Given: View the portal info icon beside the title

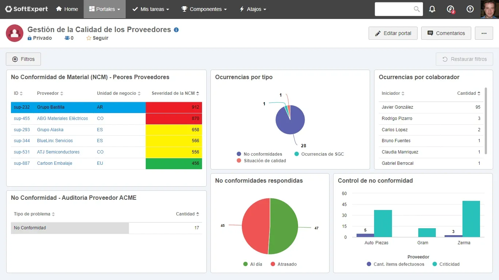Looking at the screenshot, I should coord(176,30).
